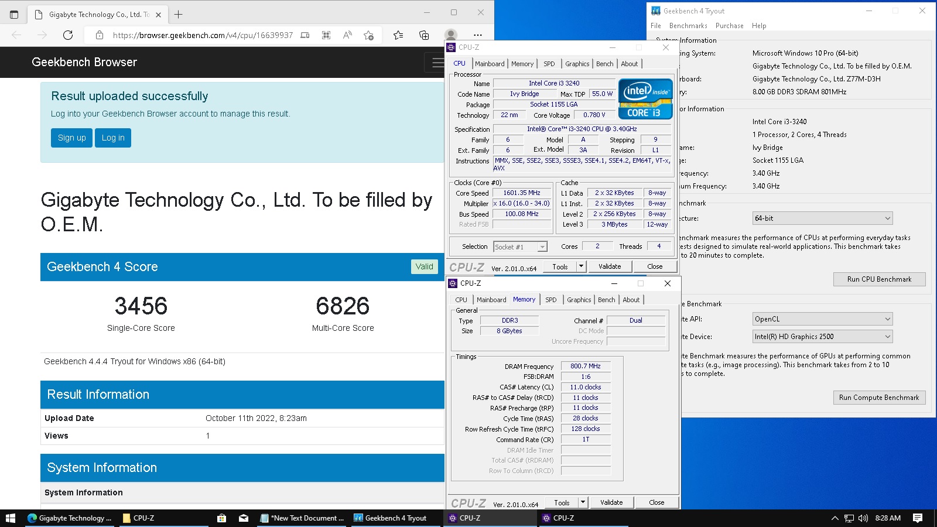Image resolution: width=937 pixels, height=527 pixels.
Task: Click the Sign up button
Action: click(x=71, y=138)
